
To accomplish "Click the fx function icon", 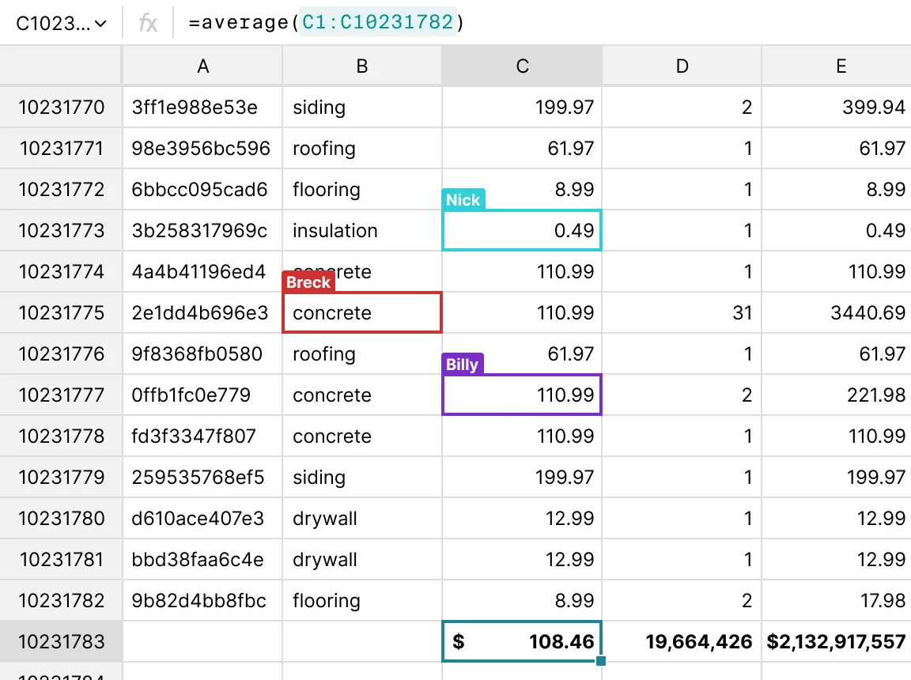I will point(148,24).
